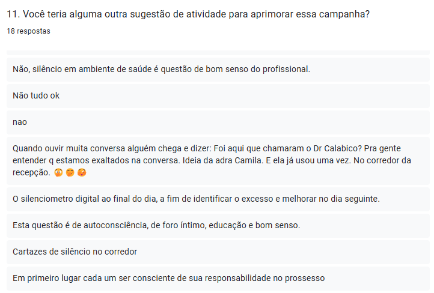Click the first emoji after 'recepção.'
This screenshot has height=293, width=434.
(x=58, y=173)
